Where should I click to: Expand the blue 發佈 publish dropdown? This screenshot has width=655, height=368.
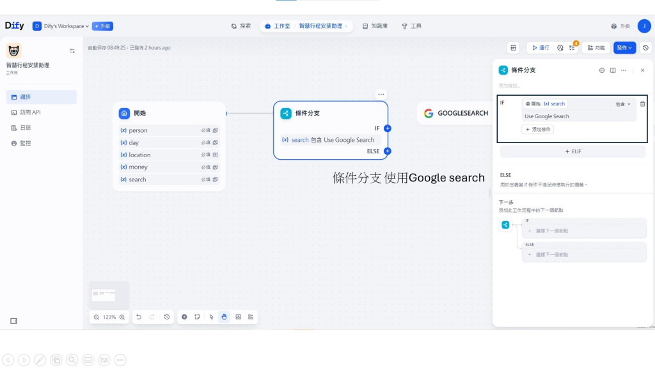(624, 47)
